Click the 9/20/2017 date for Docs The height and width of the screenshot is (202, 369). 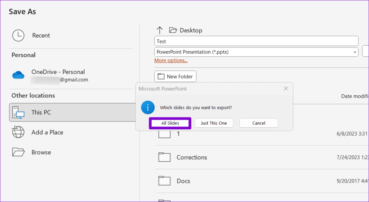pyautogui.click(x=352, y=181)
